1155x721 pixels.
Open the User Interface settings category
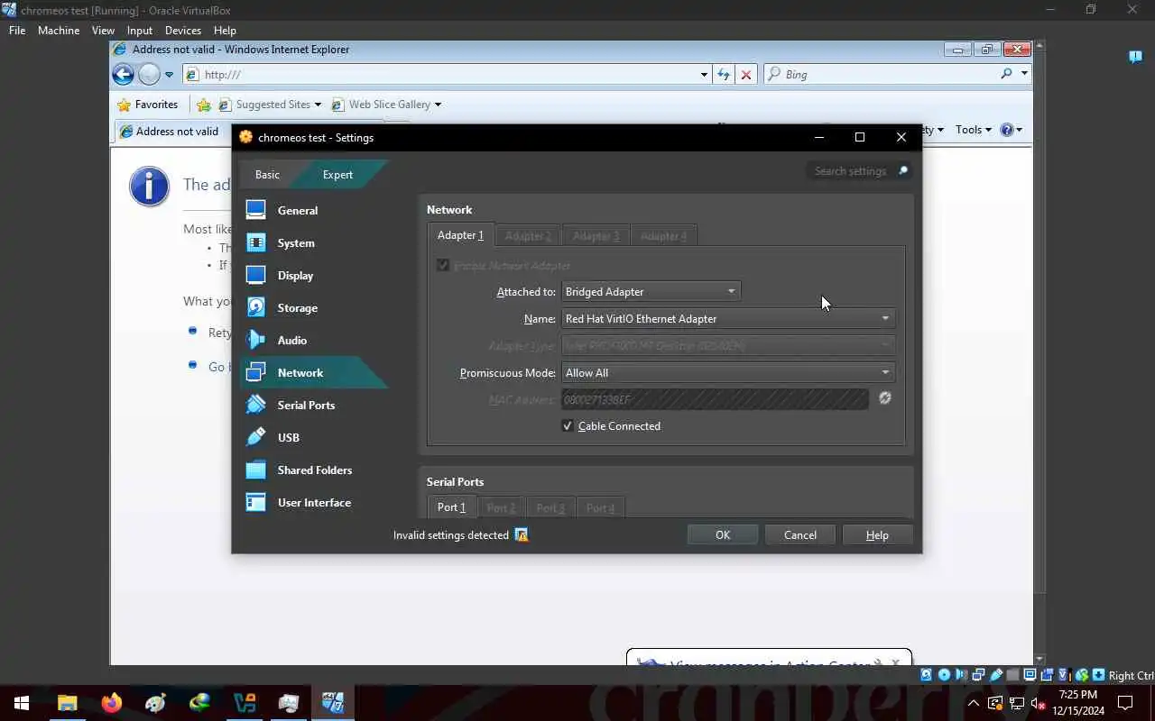pos(314,502)
